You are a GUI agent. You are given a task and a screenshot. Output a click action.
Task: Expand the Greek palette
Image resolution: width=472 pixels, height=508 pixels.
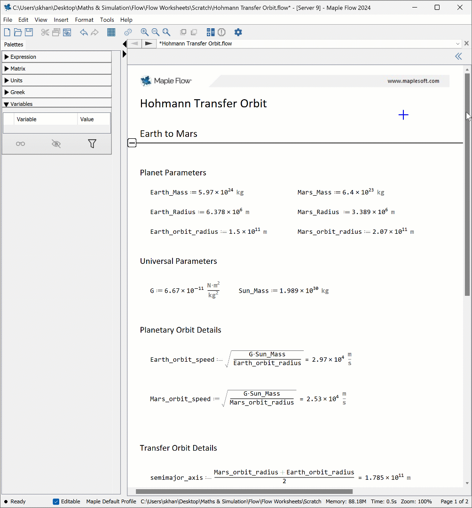point(7,92)
